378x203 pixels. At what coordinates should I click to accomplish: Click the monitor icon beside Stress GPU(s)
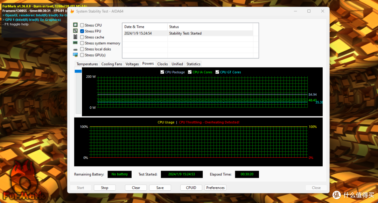point(76,55)
